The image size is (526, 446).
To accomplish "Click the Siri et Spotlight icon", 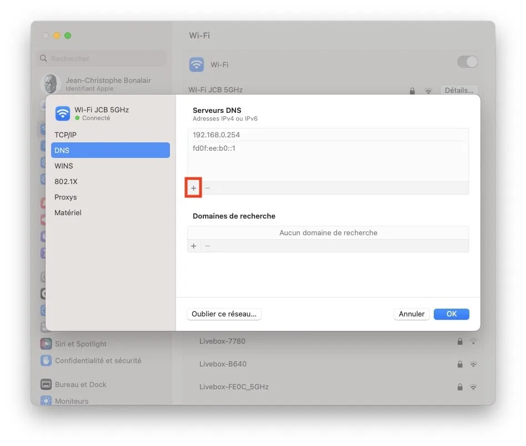I will (x=46, y=344).
